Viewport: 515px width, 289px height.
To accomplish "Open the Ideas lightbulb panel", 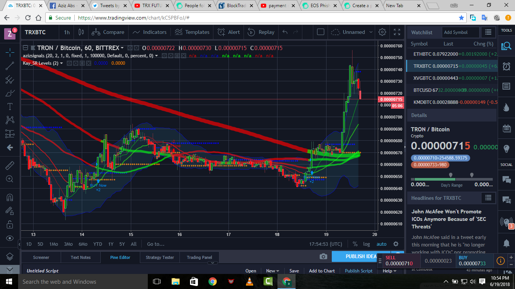I will pos(506,148).
